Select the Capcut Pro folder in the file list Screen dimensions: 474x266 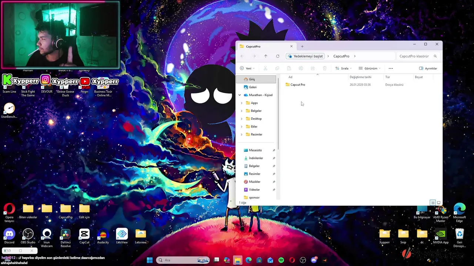click(x=296, y=85)
